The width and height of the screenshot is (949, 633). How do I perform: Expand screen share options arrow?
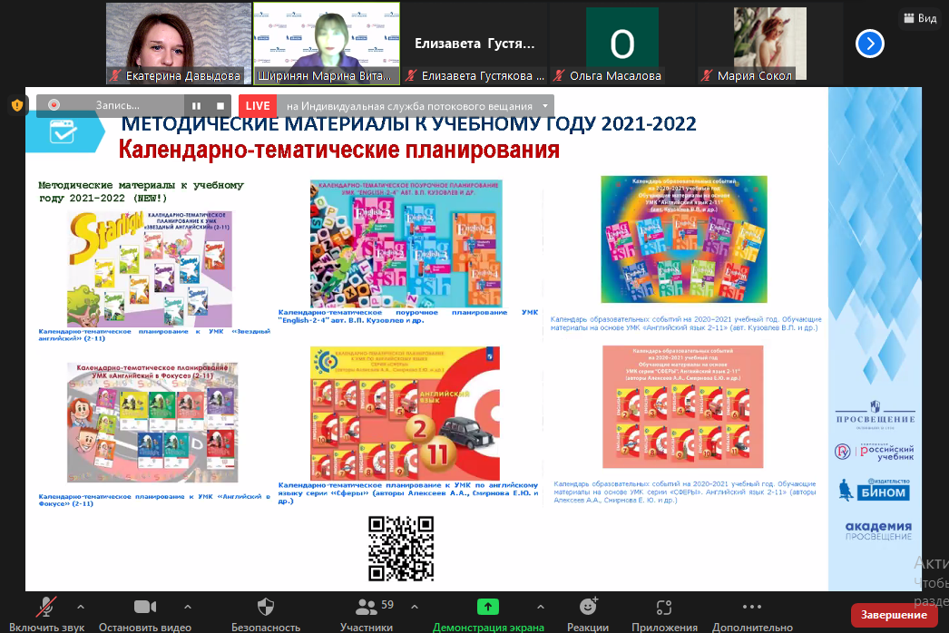click(x=541, y=607)
